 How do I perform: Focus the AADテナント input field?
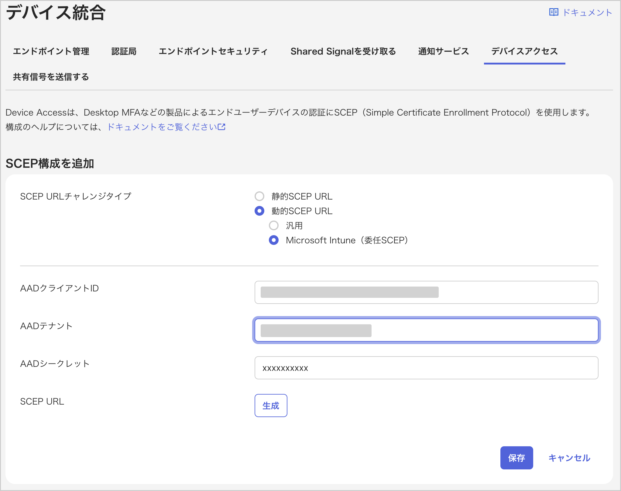click(427, 330)
